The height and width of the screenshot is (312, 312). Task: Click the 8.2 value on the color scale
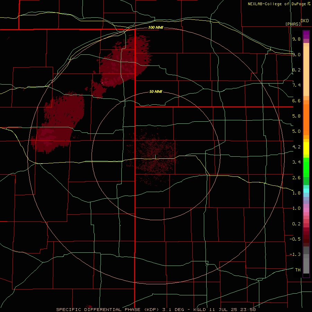click(x=296, y=70)
